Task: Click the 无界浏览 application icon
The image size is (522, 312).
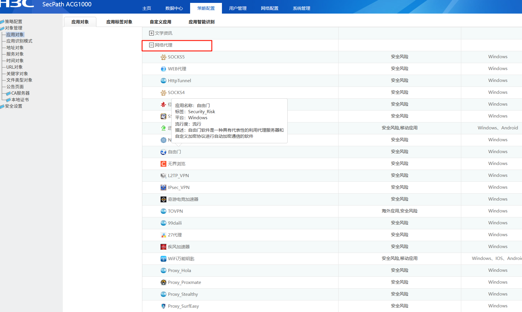Action: (x=163, y=164)
